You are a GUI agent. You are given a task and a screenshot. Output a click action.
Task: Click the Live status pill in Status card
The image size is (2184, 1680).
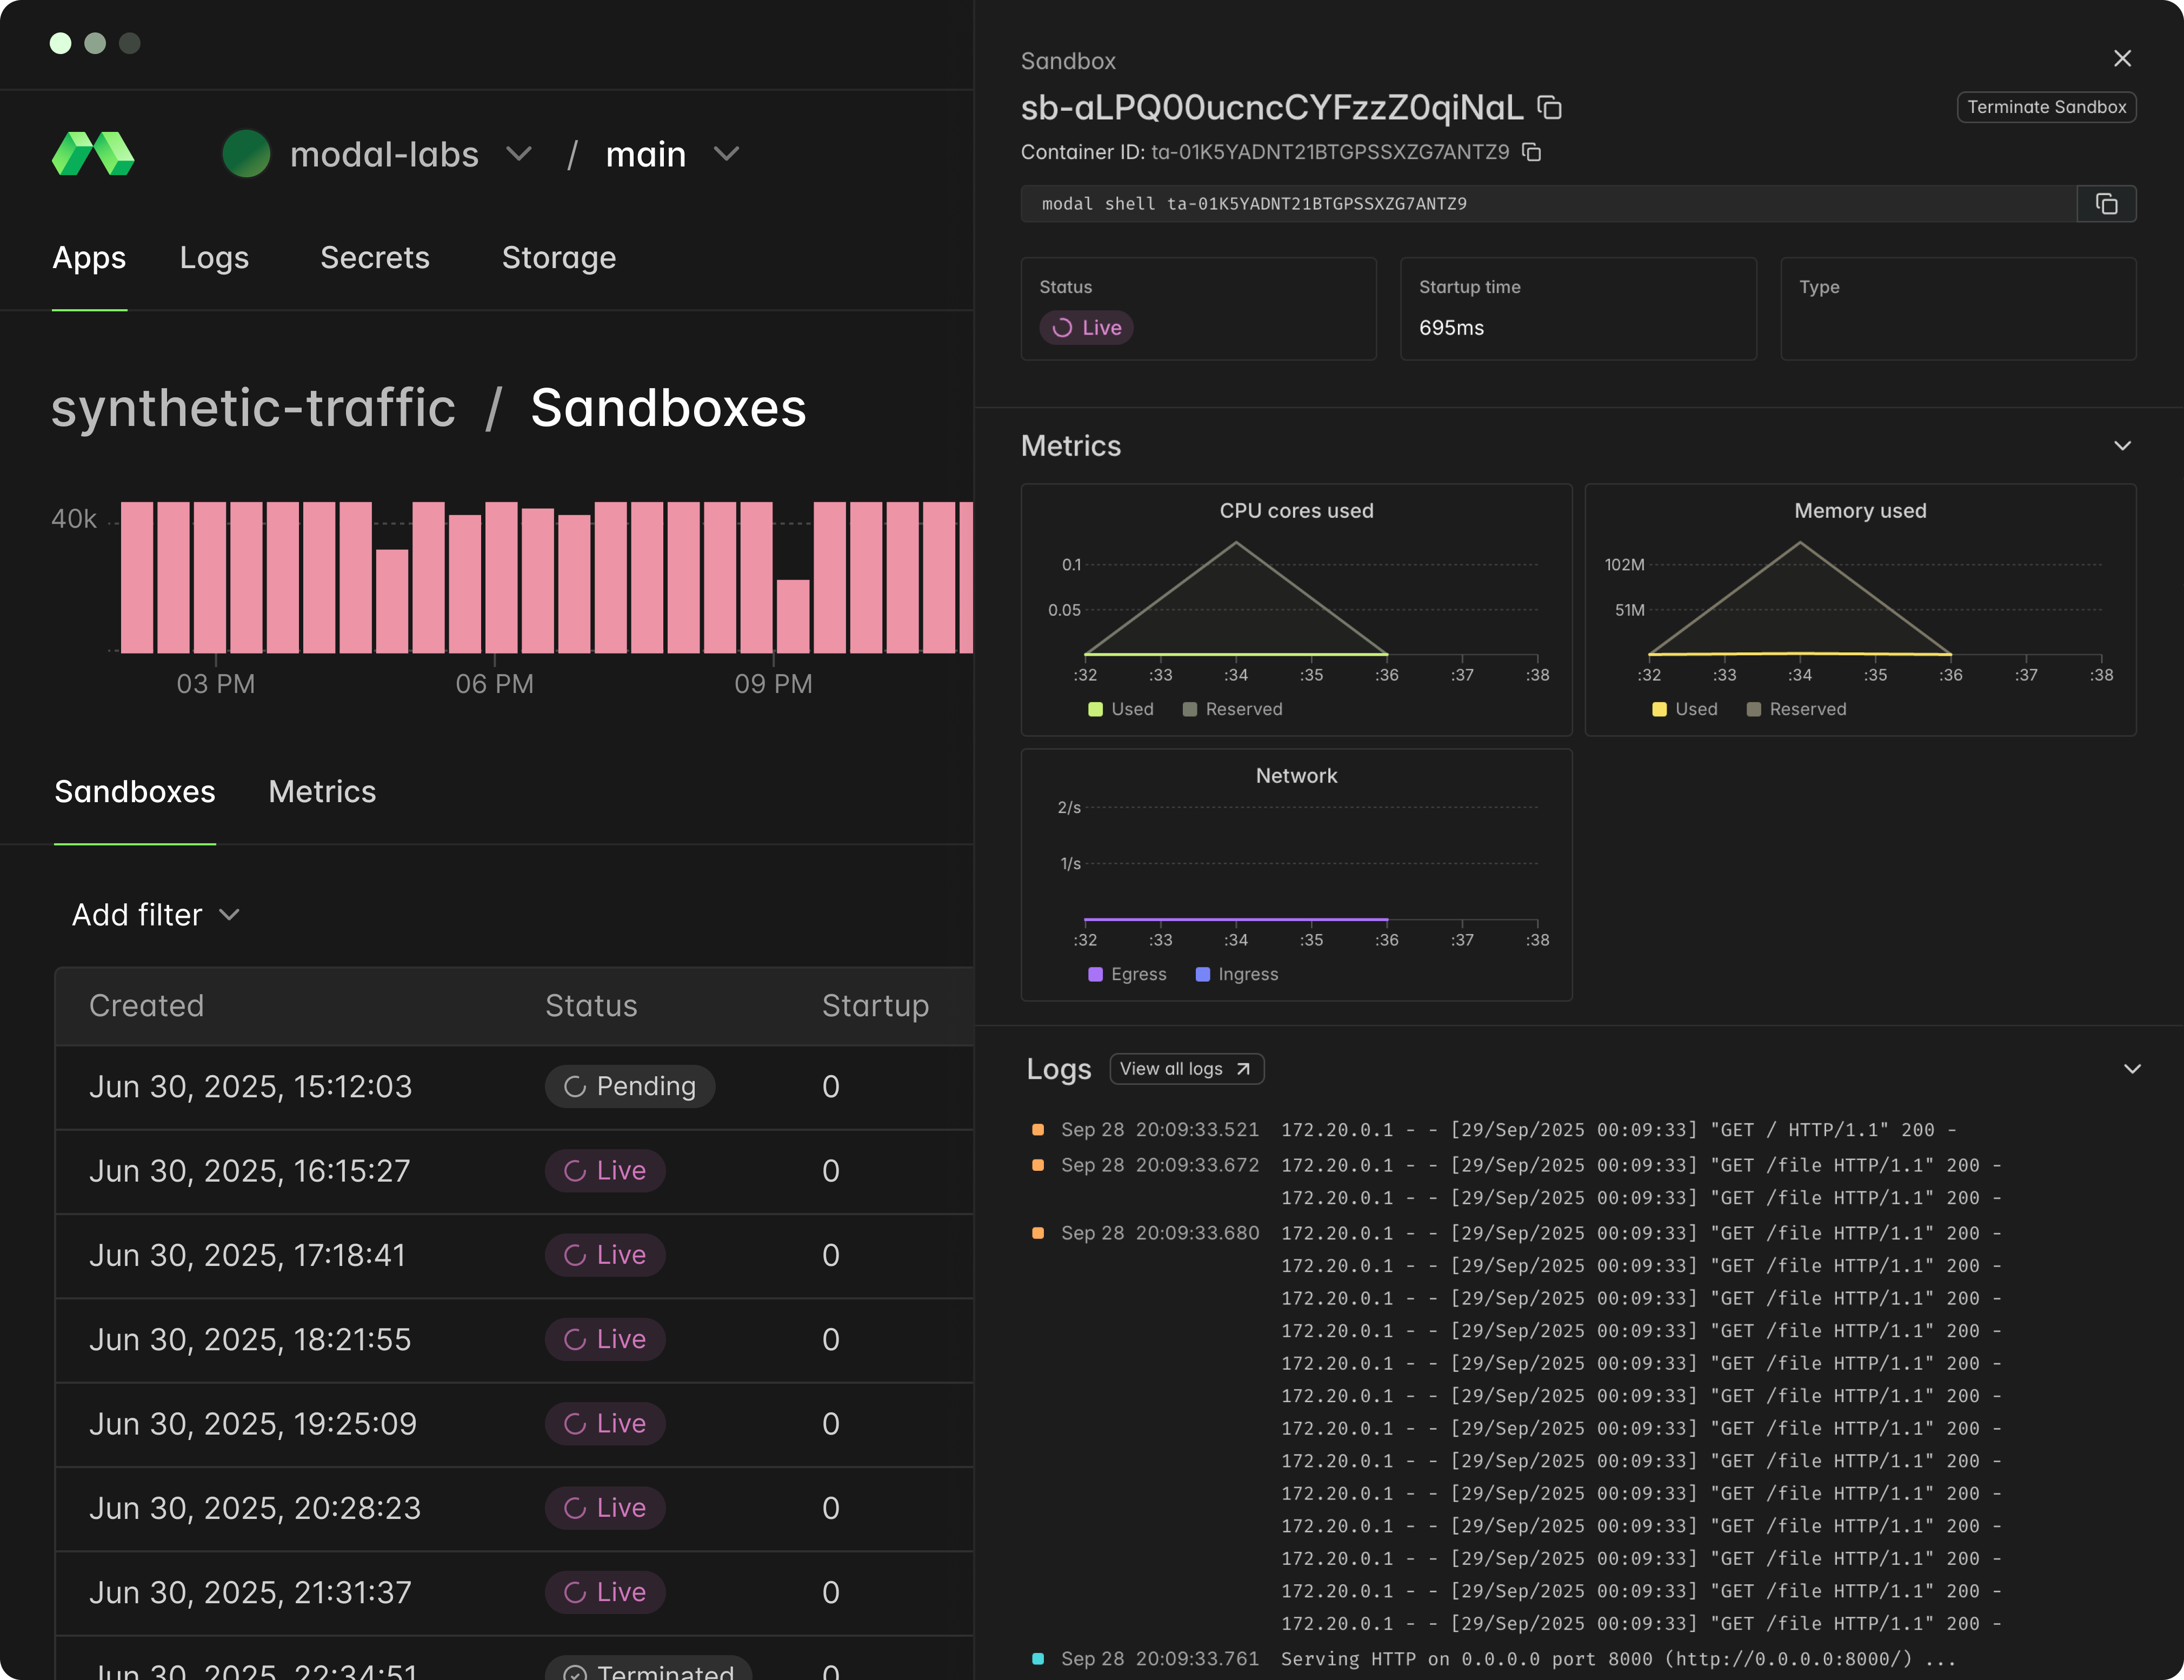click(1086, 327)
